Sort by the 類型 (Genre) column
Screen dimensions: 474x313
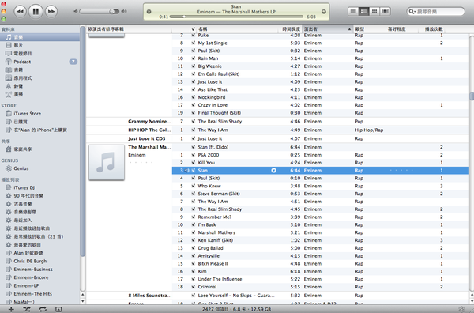coord(370,29)
